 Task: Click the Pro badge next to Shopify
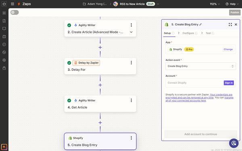pos(189,49)
